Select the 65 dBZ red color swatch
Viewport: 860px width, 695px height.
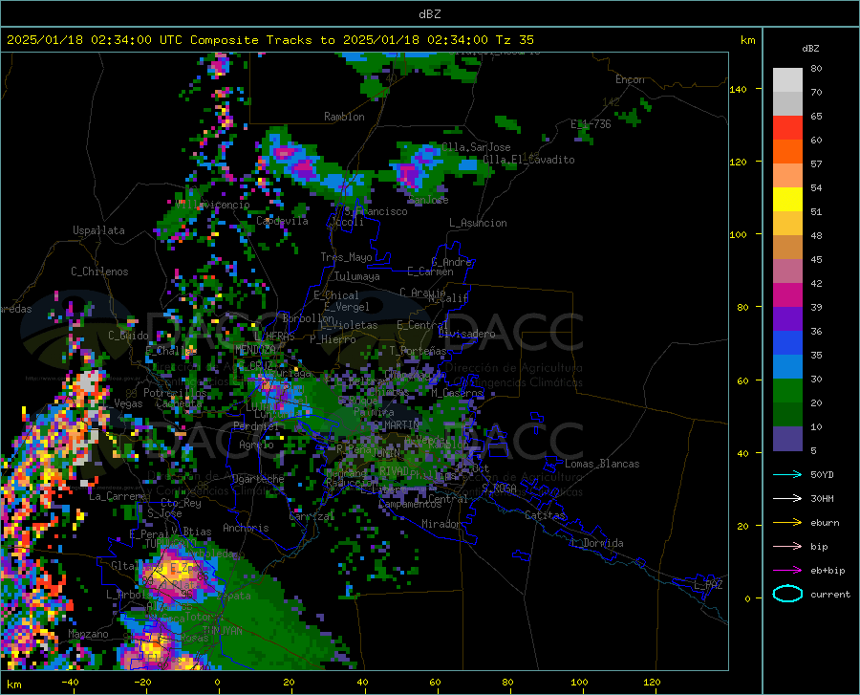click(787, 128)
